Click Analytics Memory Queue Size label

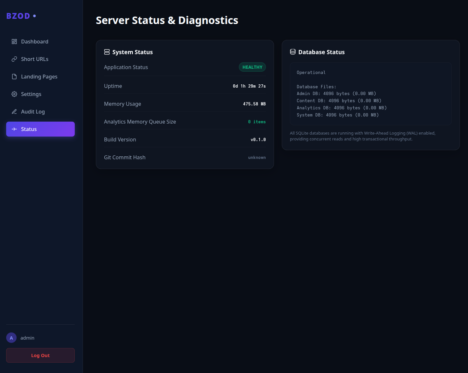tap(140, 122)
